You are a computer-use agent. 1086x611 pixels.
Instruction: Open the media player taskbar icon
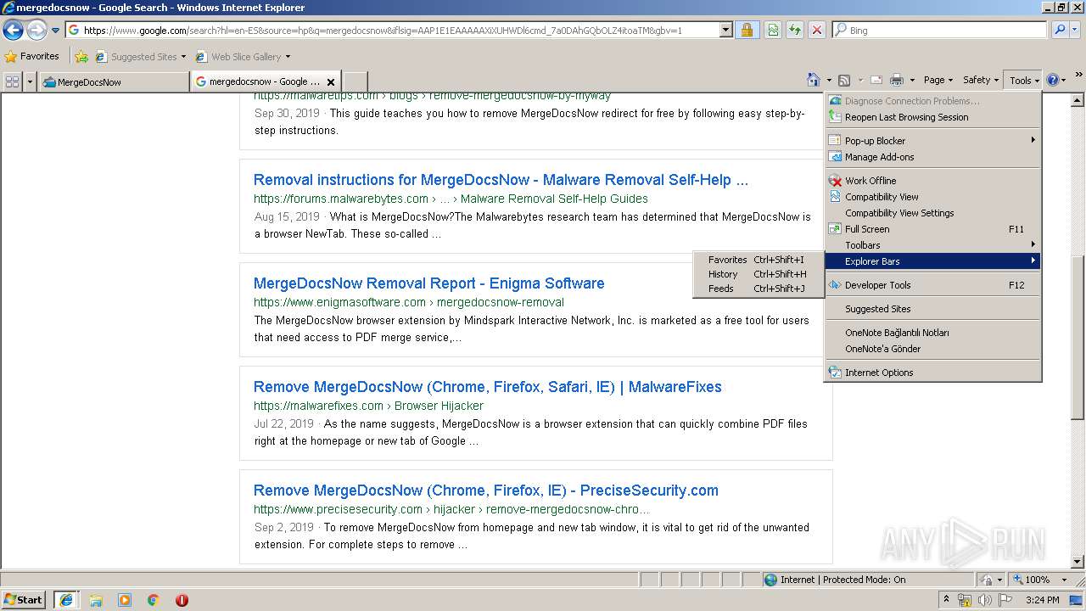pos(125,600)
